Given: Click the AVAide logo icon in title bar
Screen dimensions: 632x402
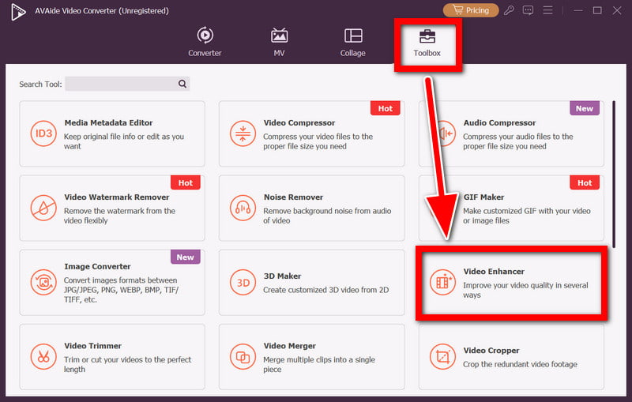Looking at the screenshot, I should tap(18, 12).
